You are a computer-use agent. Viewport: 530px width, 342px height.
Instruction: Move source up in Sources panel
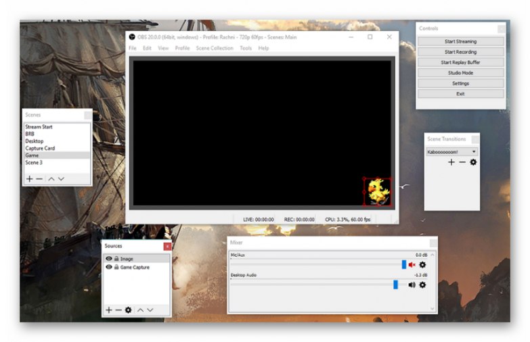coord(140,310)
